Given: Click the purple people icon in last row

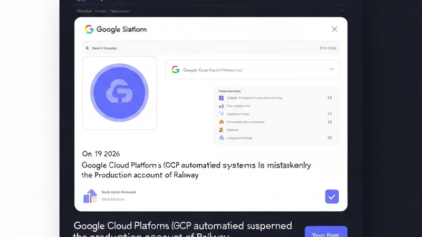Looking at the screenshot, I should (221, 138).
